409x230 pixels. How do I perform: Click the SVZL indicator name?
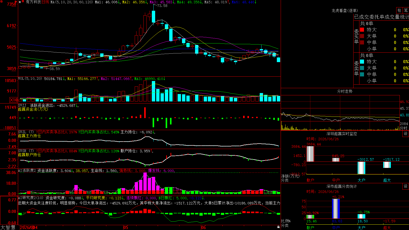(22, 132)
